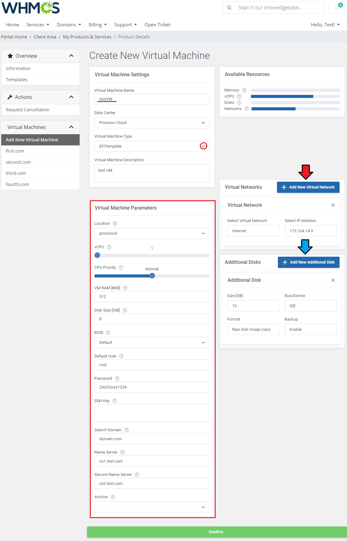Click the Password input field

point(152,387)
